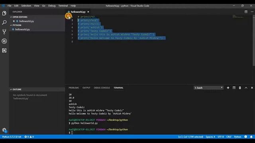Screen dimensions: 255x143
Task: Click the Explorer panel title
Action: point(17,12)
